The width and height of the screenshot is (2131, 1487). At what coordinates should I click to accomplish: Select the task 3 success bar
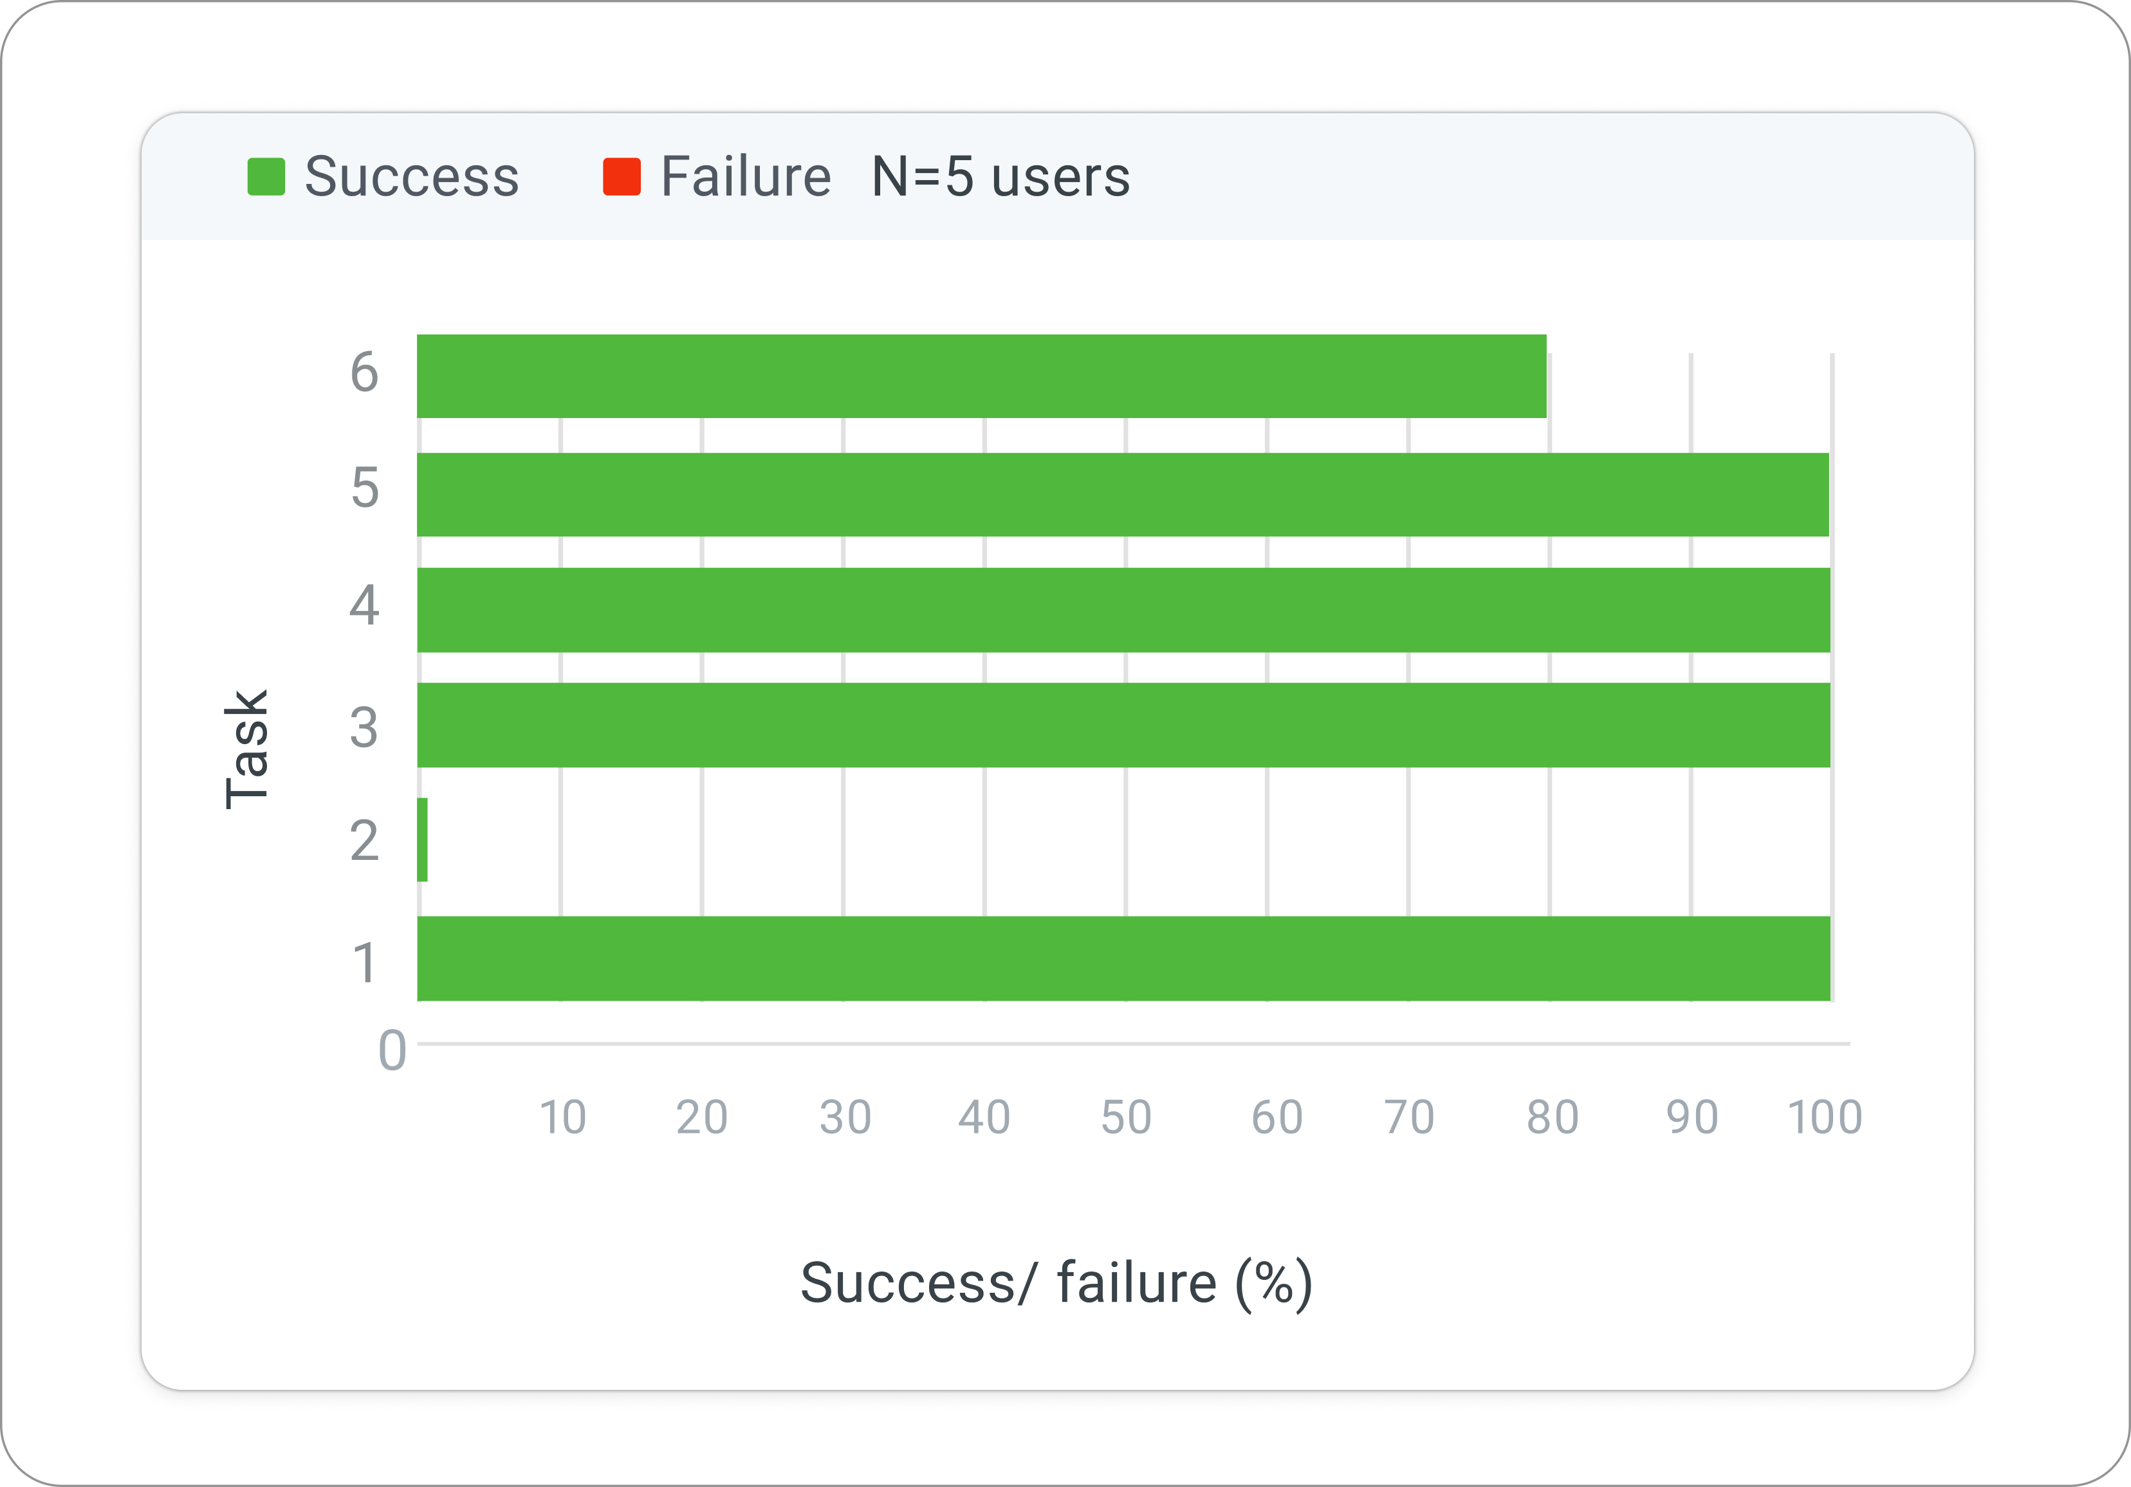click(1123, 724)
